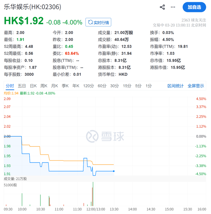Click the share icon
The height and width of the screenshot is (214, 211).
162,7
